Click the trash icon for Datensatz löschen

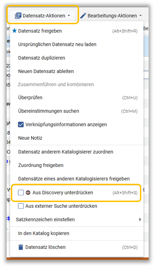(21, 247)
